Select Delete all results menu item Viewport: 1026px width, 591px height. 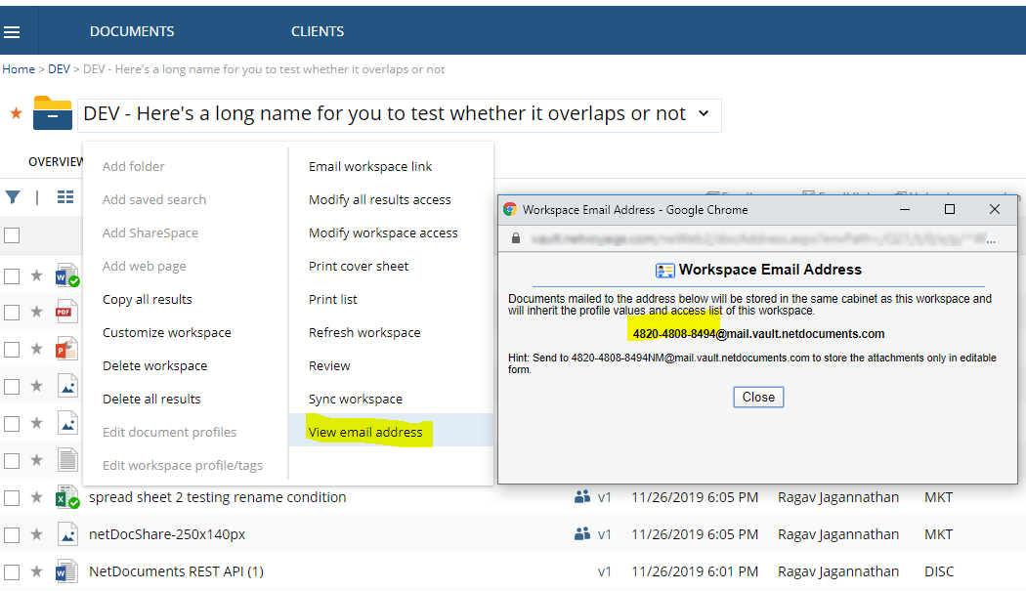(151, 400)
